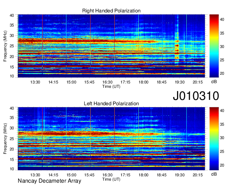
Task: Click the 30 dB value on top colorbar
Action: [x=222, y=47]
